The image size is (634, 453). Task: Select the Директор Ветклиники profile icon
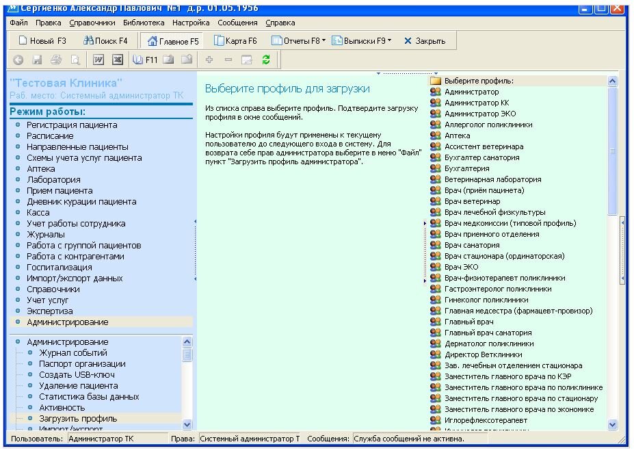[436, 354]
